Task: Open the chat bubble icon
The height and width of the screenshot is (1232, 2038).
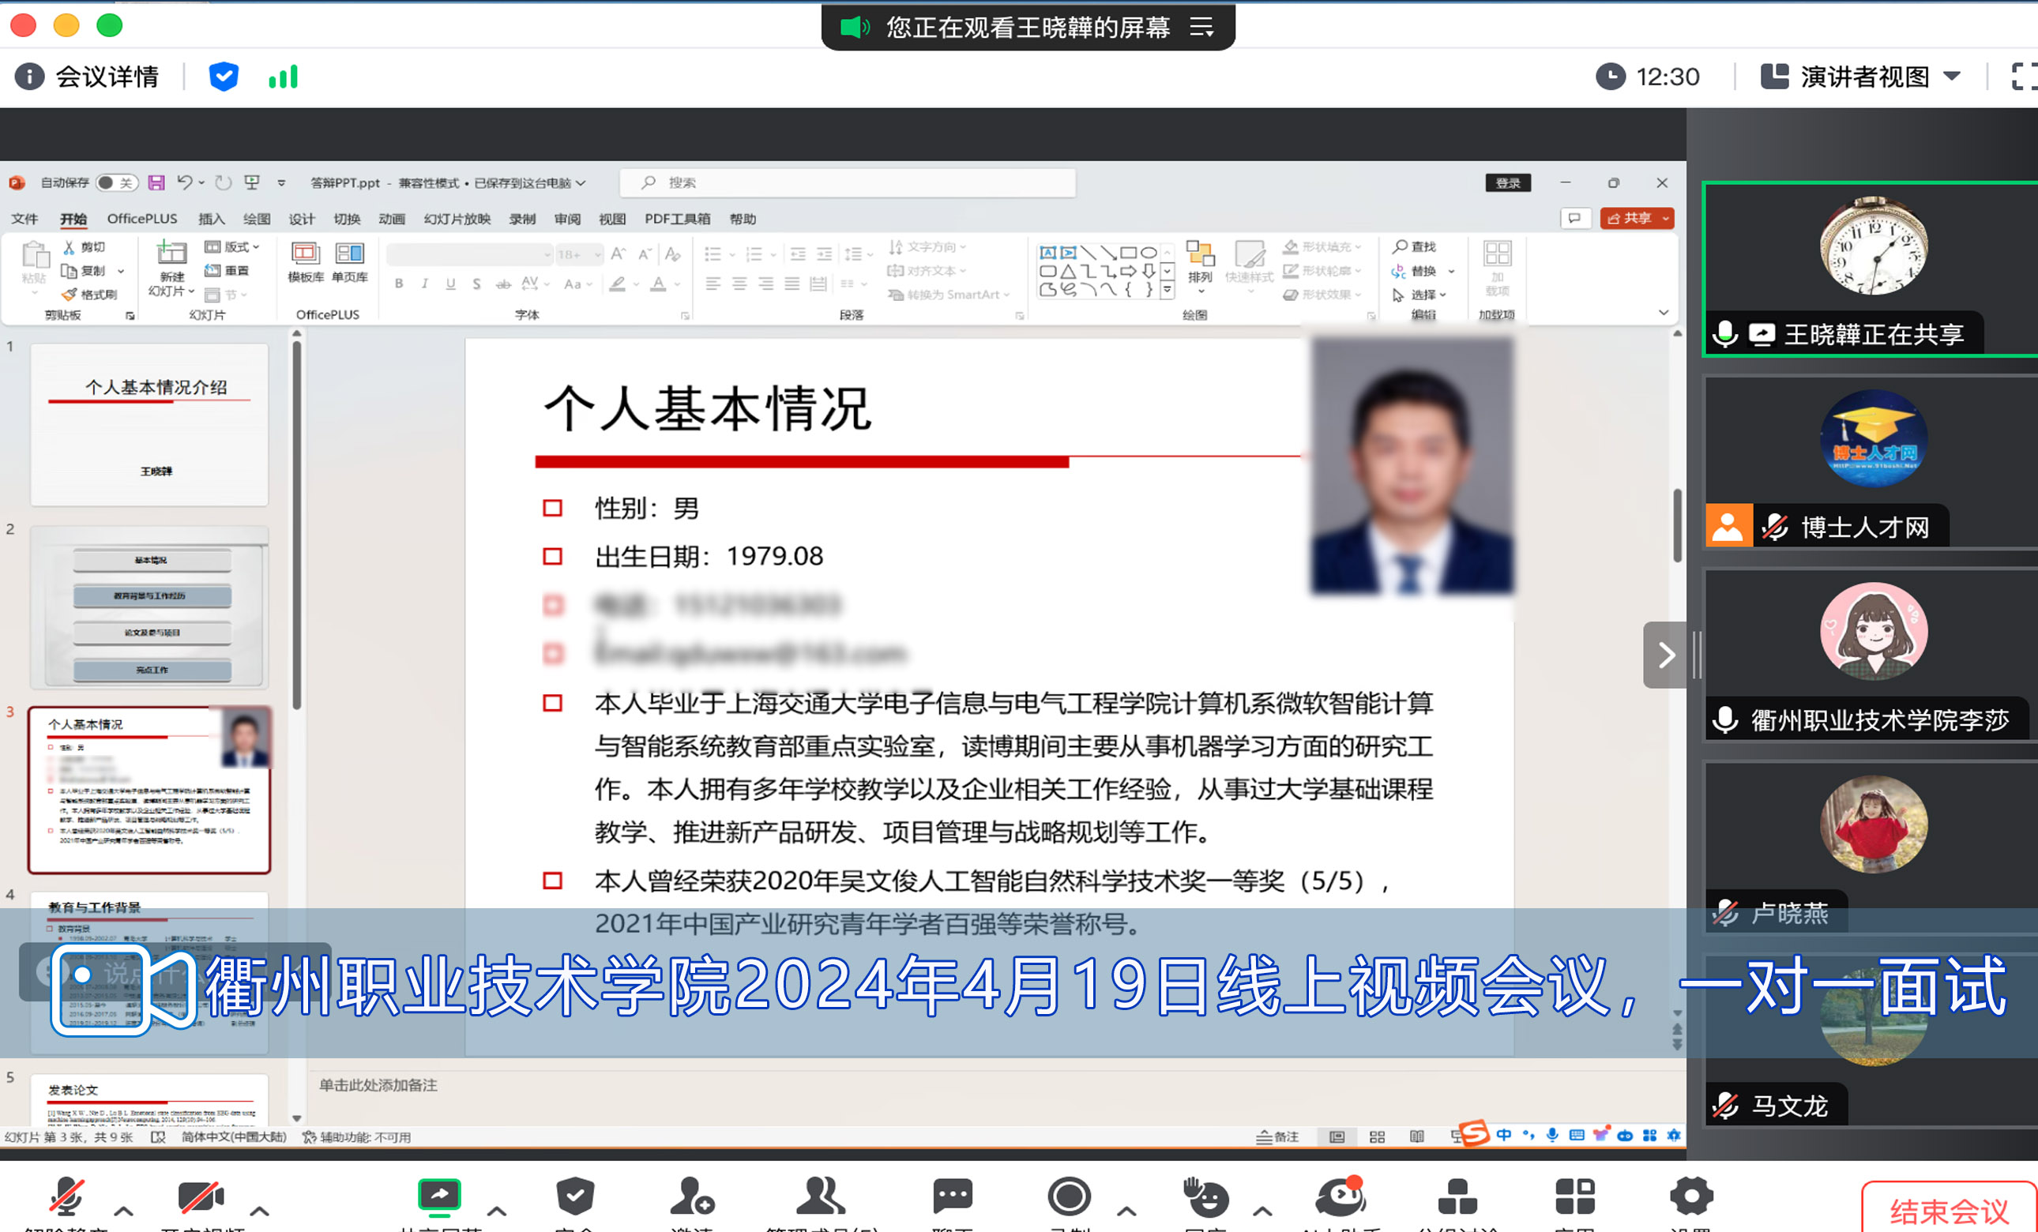Action: [953, 1196]
